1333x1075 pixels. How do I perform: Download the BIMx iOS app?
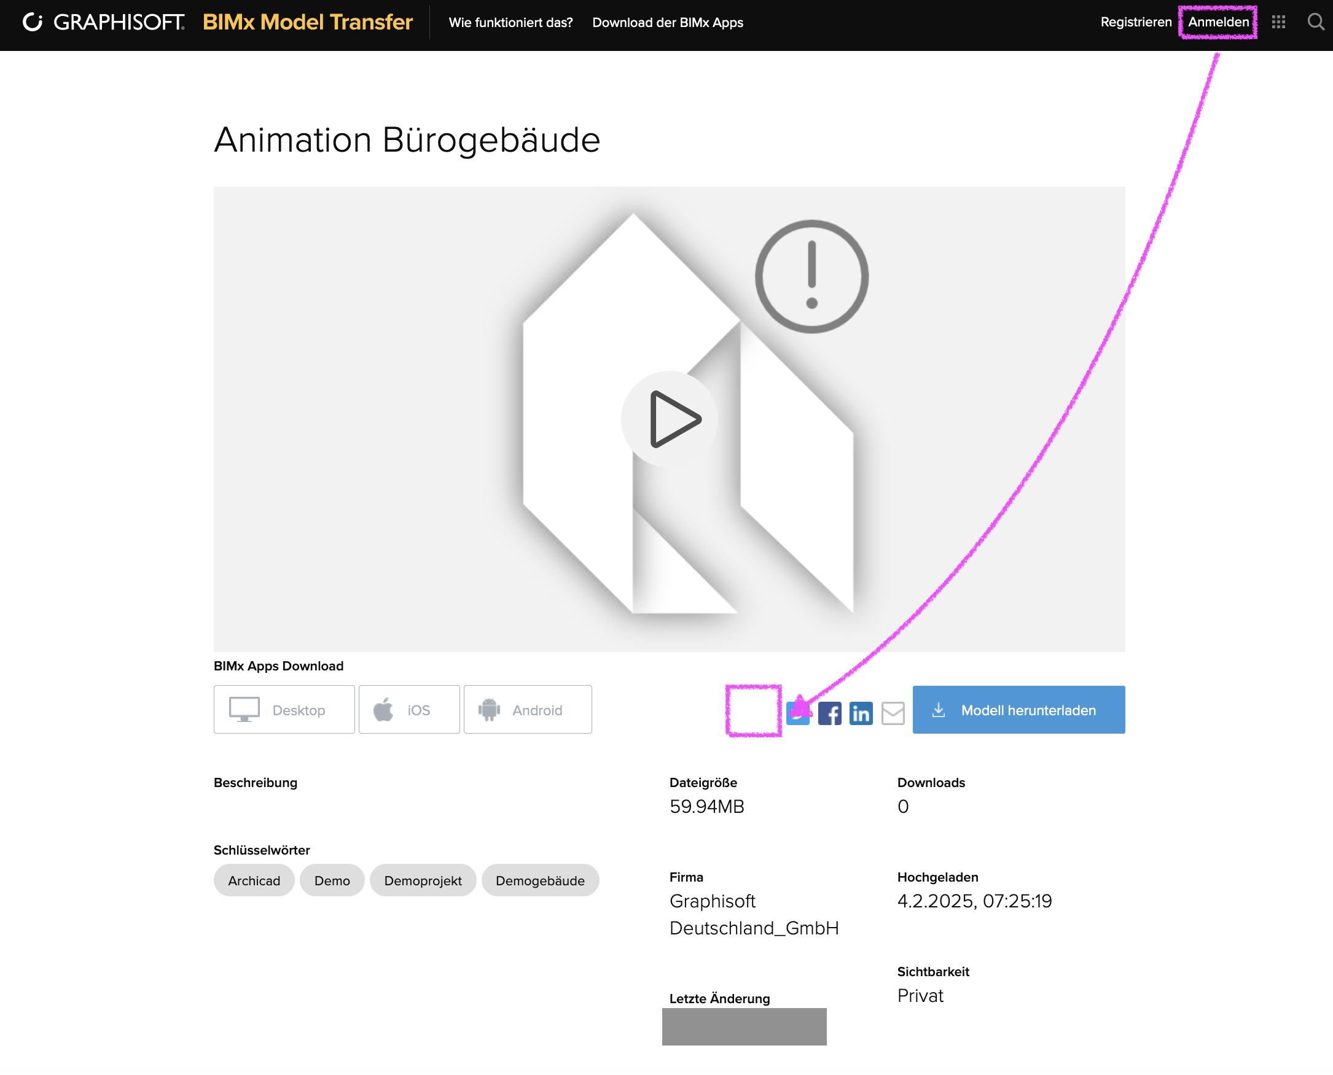[409, 709]
